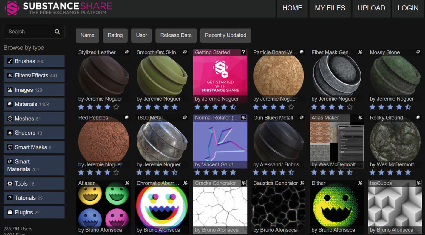Click the Browse by type heading
Image resolution: width=425 pixels, height=235 pixels.
[x=24, y=48]
